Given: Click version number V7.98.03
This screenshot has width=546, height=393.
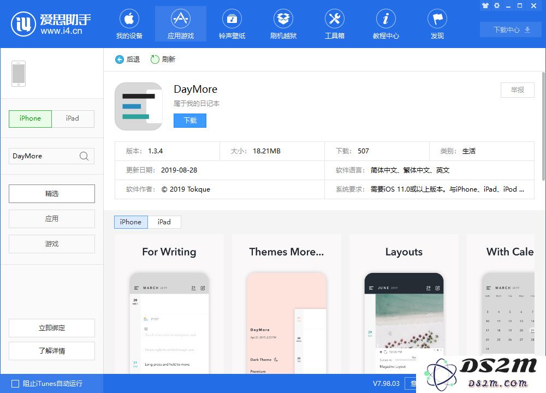Looking at the screenshot, I should [386, 384].
